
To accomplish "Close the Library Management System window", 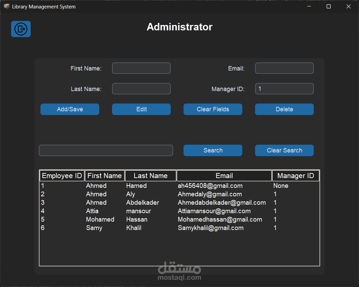I will coord(349,6).
